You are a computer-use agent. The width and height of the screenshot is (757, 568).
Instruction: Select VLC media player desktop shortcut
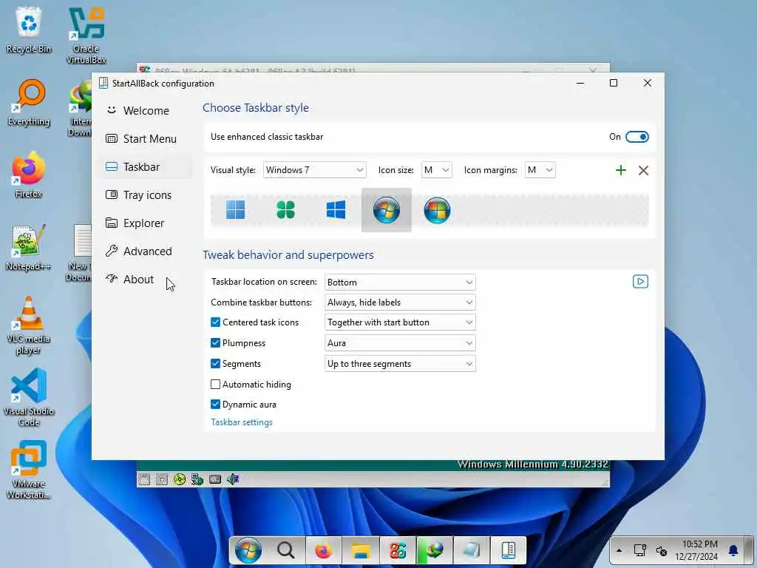click(29, 325)
